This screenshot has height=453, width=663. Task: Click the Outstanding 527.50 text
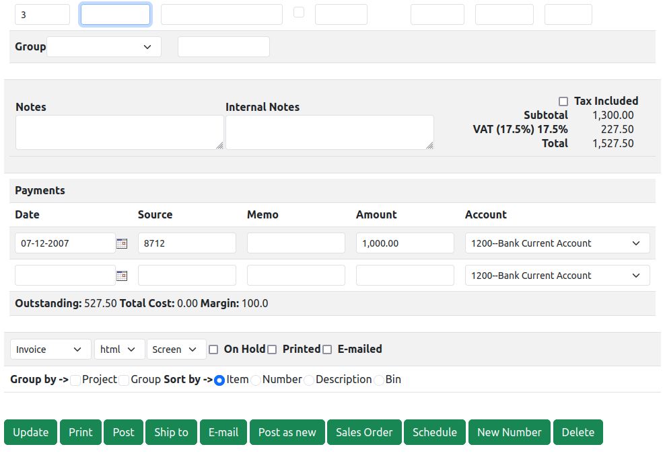tap(66, 303)
